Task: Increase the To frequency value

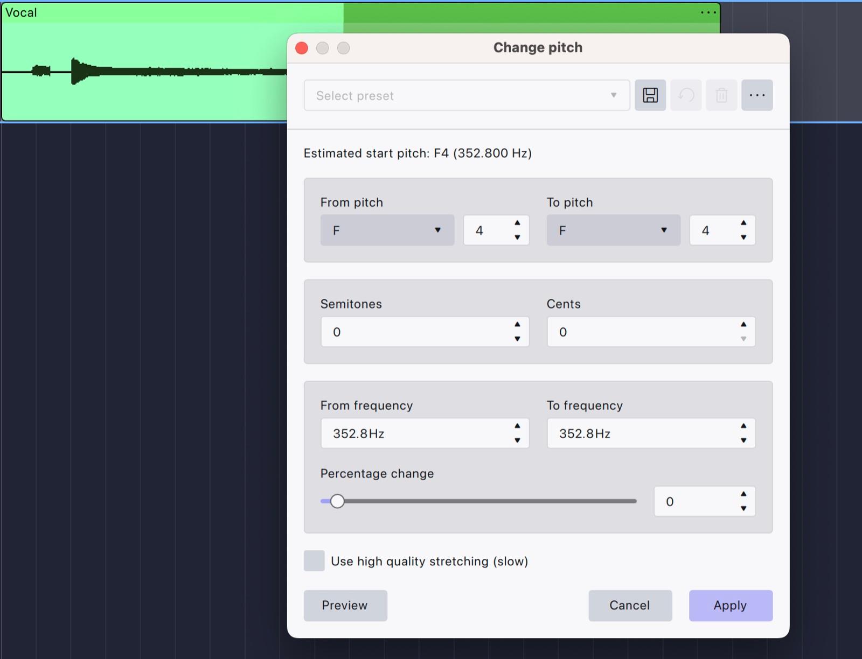Action: 743,426
